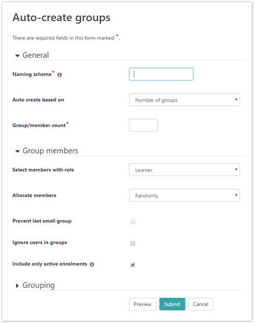
Task: Click the Cancel button
Action: point(201,304)
